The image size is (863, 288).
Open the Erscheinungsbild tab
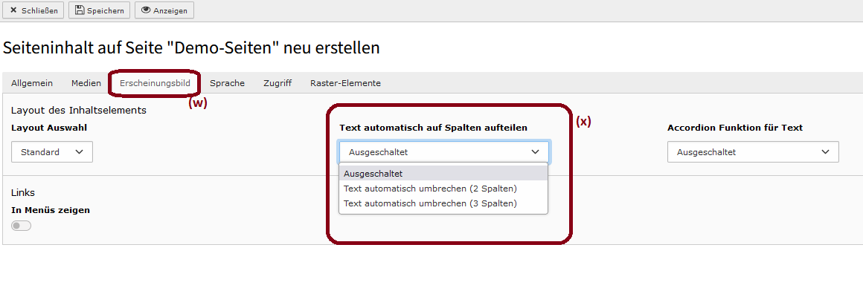[x=155, y=84]
